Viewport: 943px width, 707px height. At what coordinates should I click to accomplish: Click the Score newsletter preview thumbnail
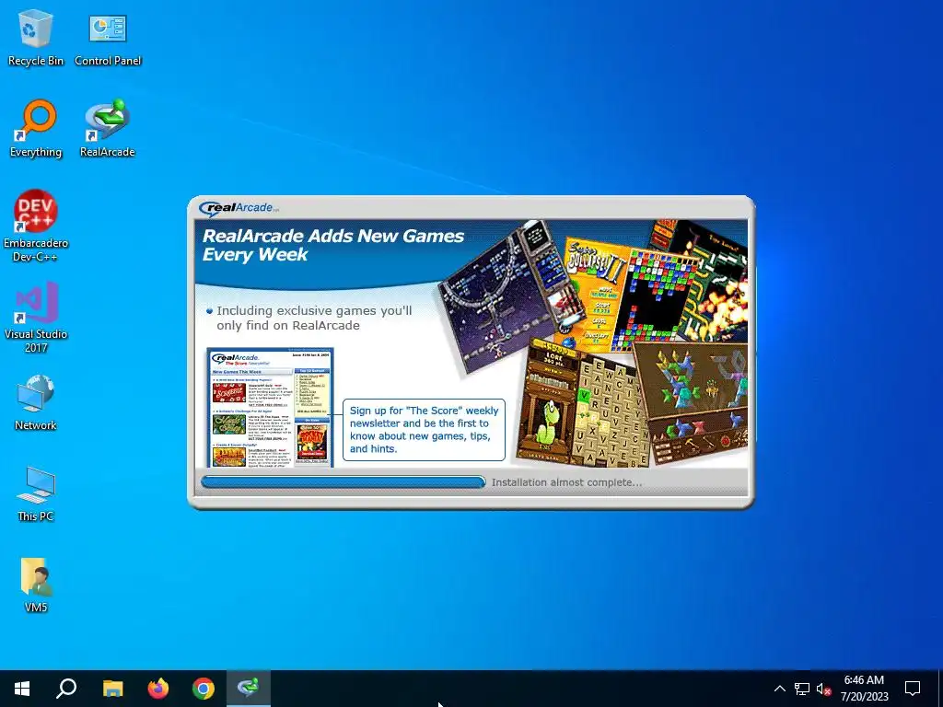click(x=270, y=408)
